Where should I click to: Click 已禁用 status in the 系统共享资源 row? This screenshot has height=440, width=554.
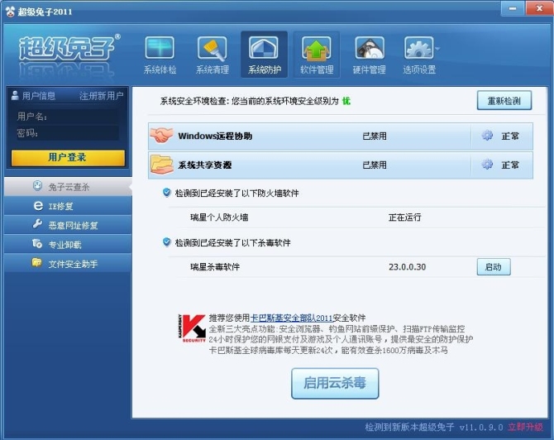(375, 165)
